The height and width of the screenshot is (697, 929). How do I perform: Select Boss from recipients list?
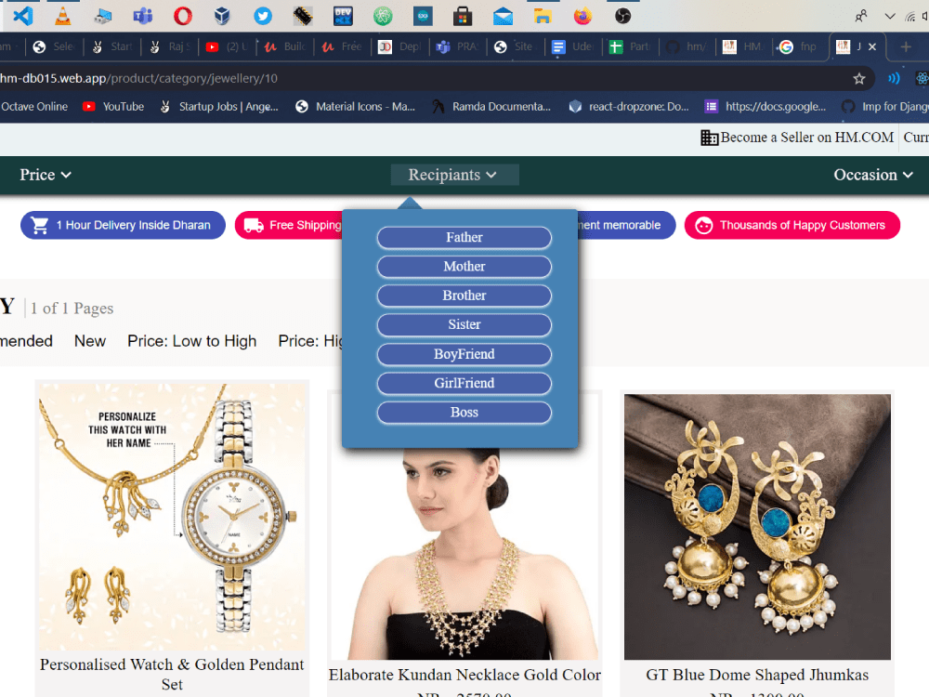[464, 413]
